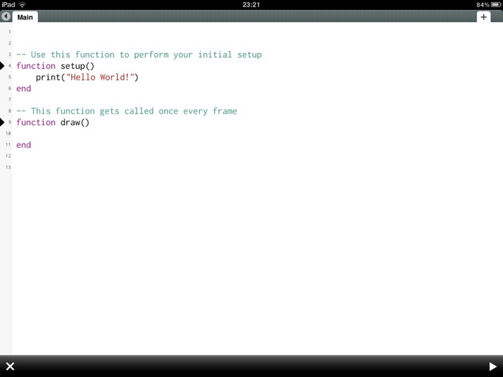Close the editor with the X icon
The image size is (503, 377).
pyautogui.click(x=10, y=366)
